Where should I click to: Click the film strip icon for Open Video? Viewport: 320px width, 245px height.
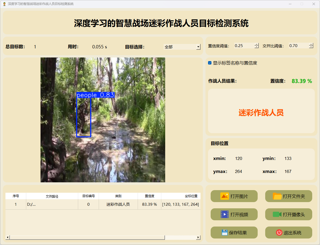[224, 214]
